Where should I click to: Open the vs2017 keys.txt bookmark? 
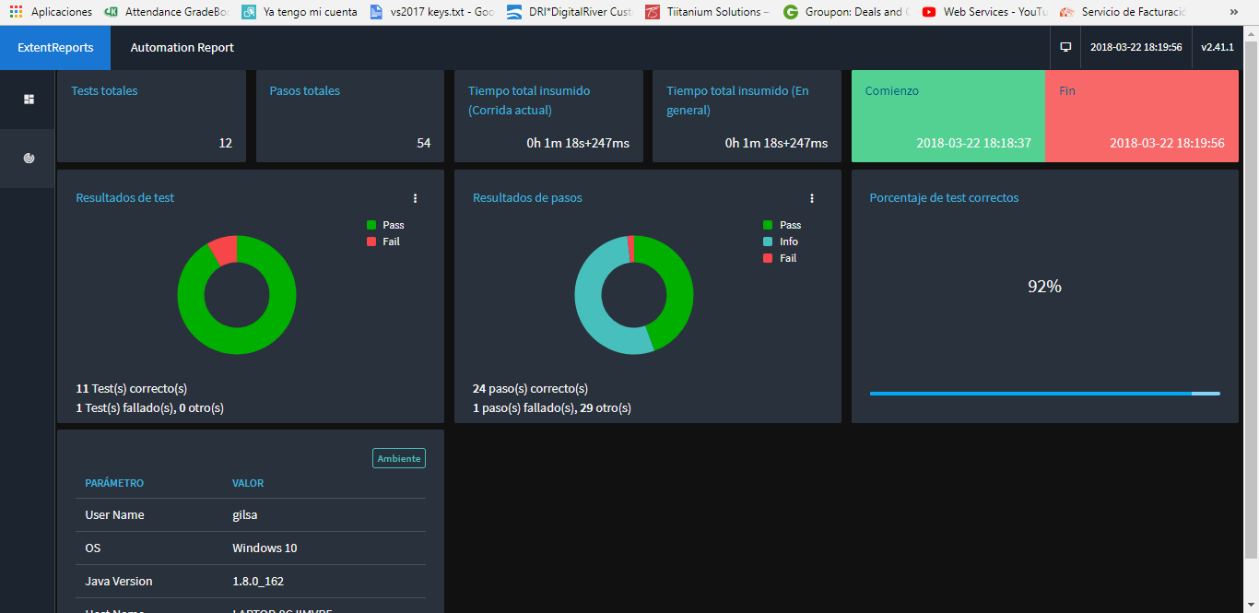[432, 12]
